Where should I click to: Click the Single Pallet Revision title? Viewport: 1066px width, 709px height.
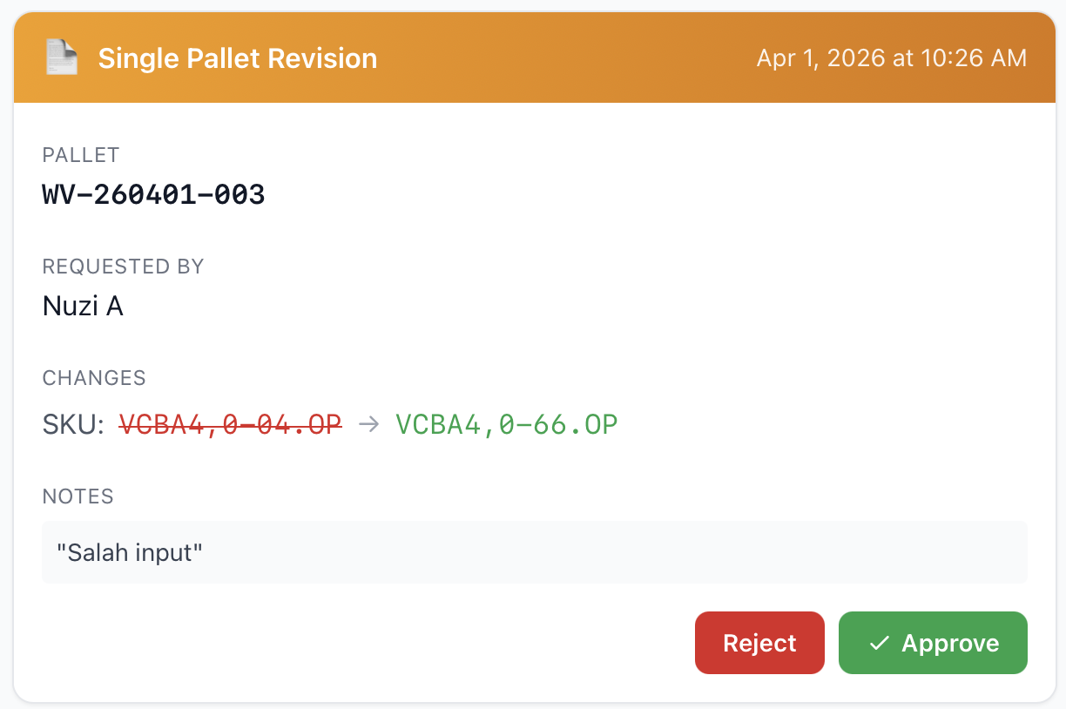pos(237,58)
